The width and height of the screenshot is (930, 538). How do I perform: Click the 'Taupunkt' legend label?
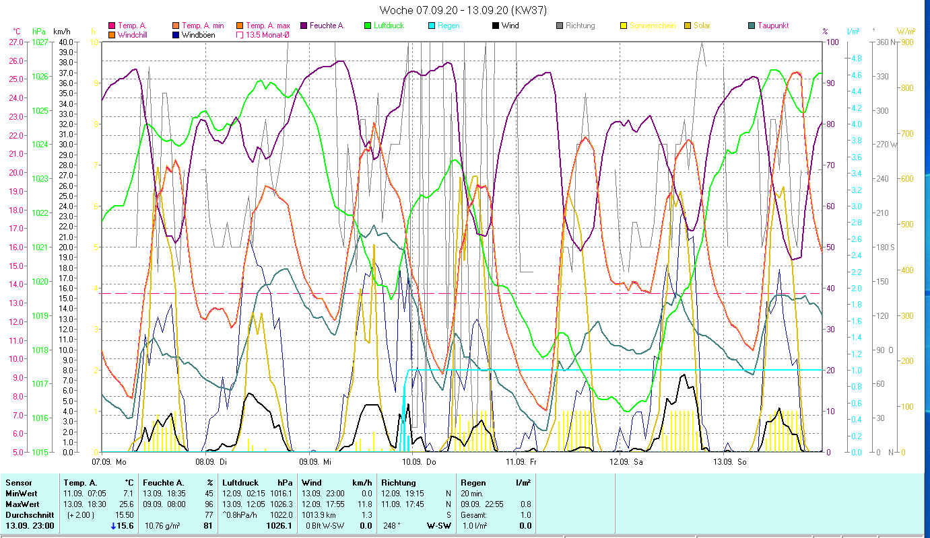point(773,26)
